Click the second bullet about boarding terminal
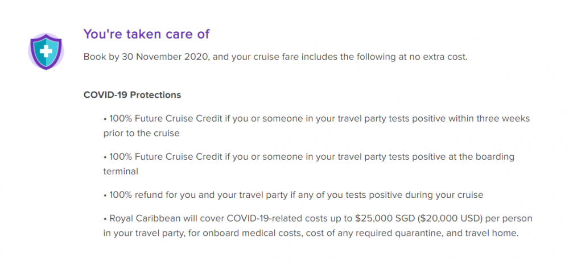 coord(309,164)
